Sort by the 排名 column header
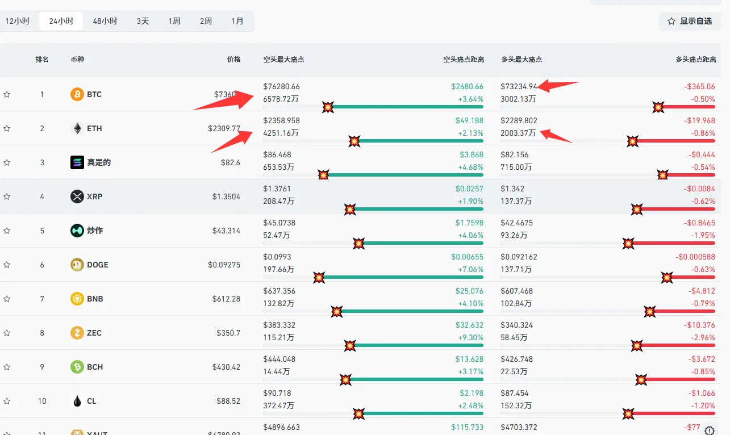This screenshot has height=435, width=730. click(x=42, y=59)
